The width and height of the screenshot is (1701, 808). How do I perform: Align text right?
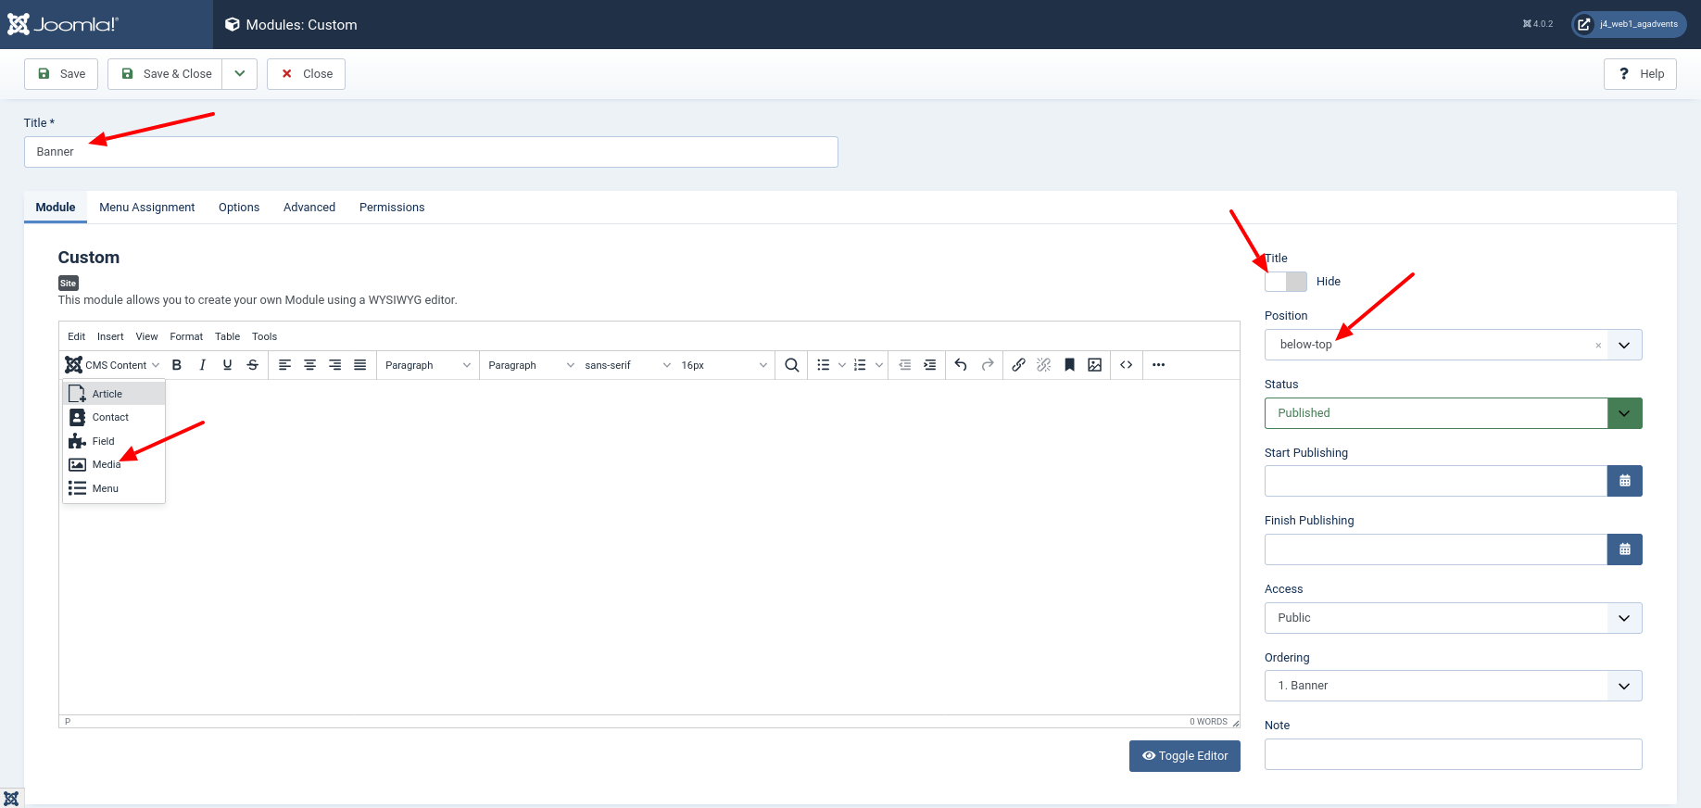point(335,365)
